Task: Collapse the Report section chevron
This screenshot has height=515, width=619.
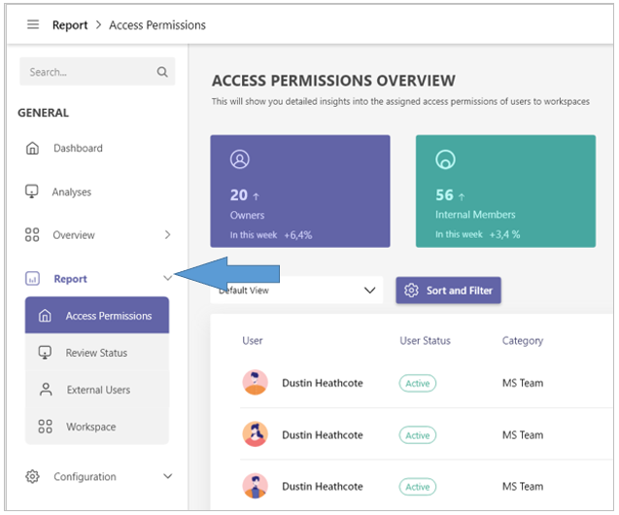Action: [167, 279]
